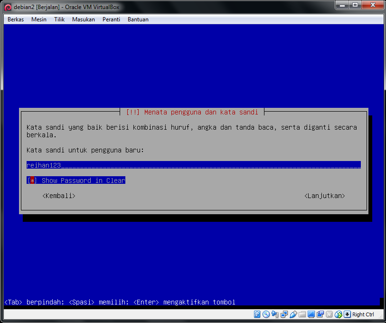Click the display settings status icon
This screenshot has width=386, height=323.
pyautogui.click(x=311, y=314)
